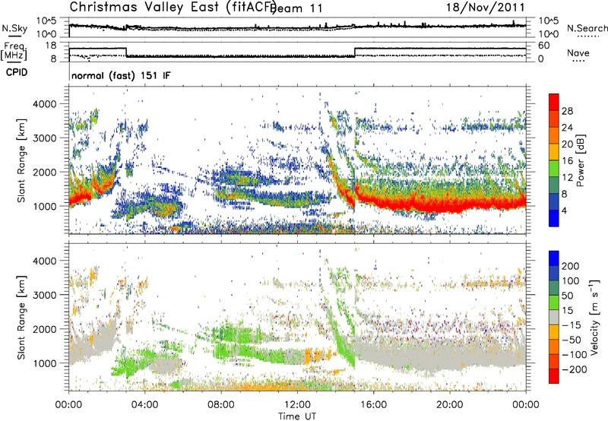Click the gray segment of the velocity colorbar
Image resolution: width=608 pixels, height=421 pixels.
(x=554, y=317)
